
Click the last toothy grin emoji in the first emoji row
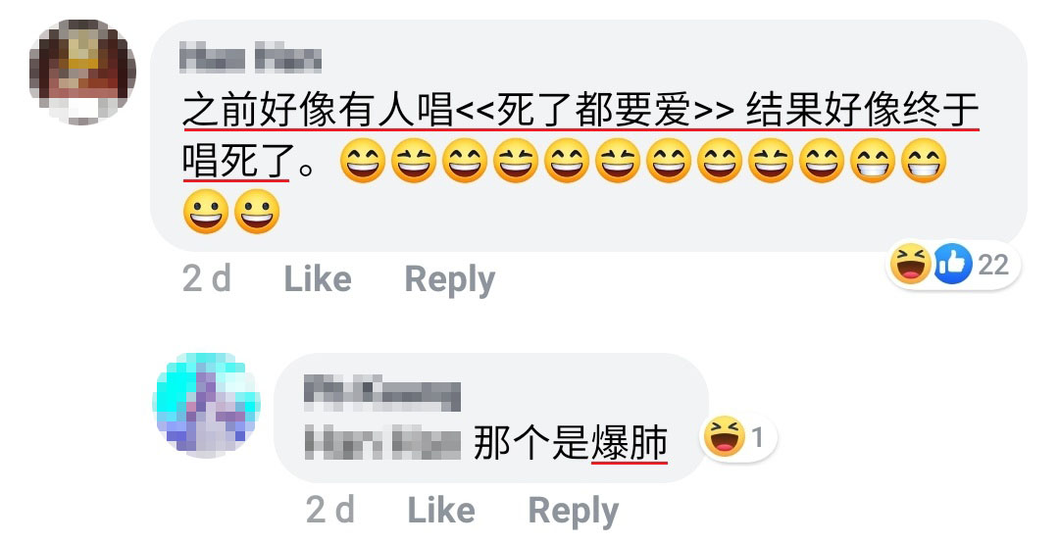point(925,161)
